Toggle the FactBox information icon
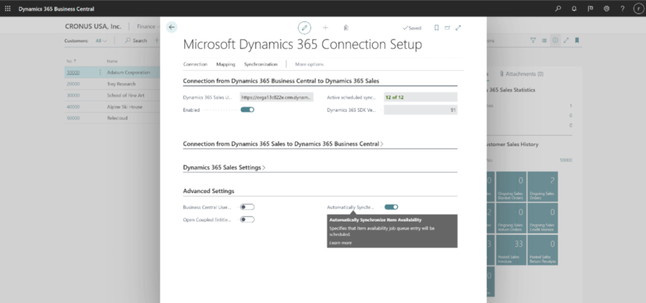The width and height of the screenshot is (646, 303). 555,40
